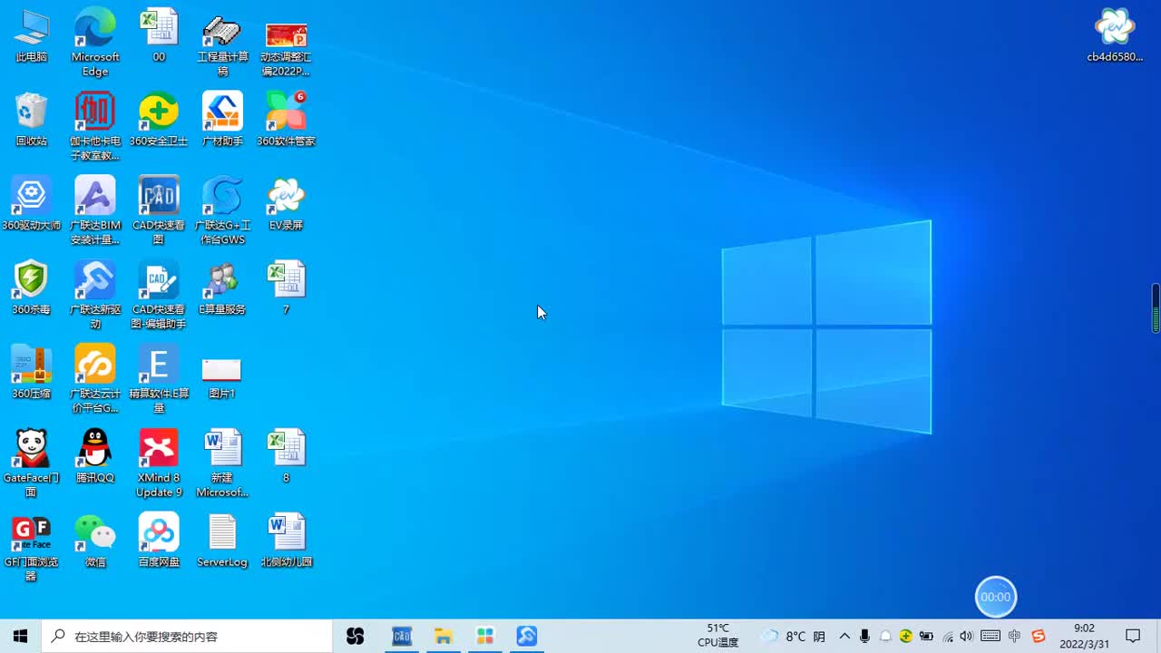Select the XMind 8 Update 9 shortcut
The image size is (1161, 653).
(159, 463)
